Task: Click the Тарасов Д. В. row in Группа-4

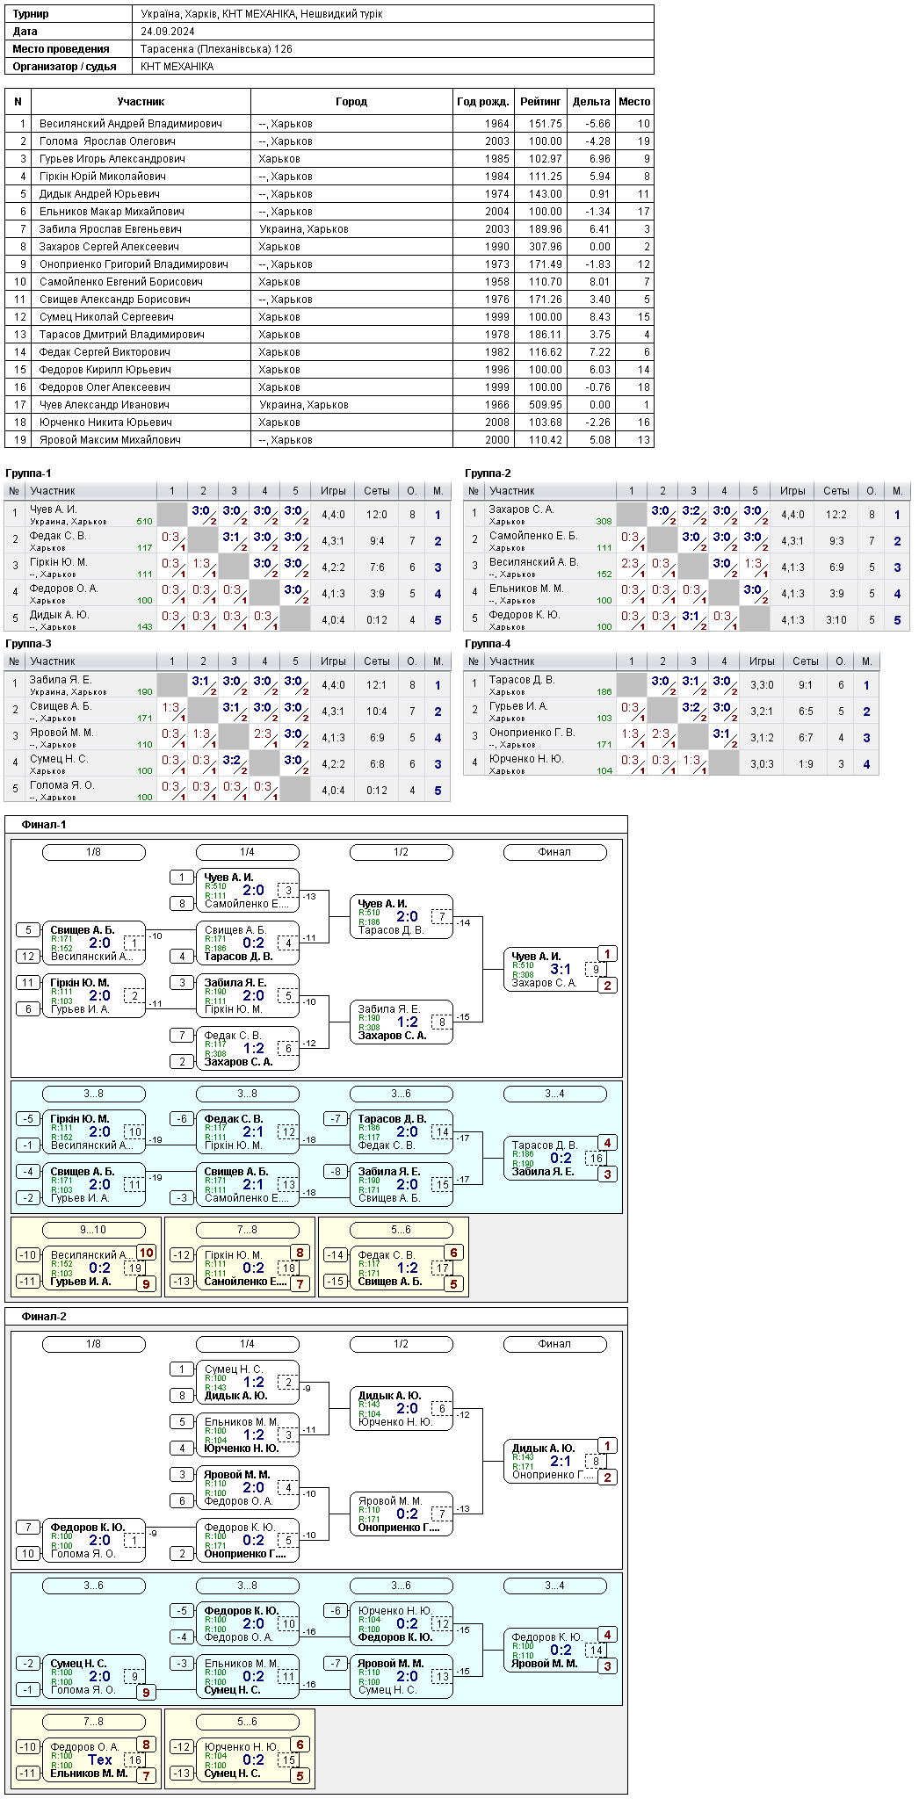Action: (x=671, y=685)
